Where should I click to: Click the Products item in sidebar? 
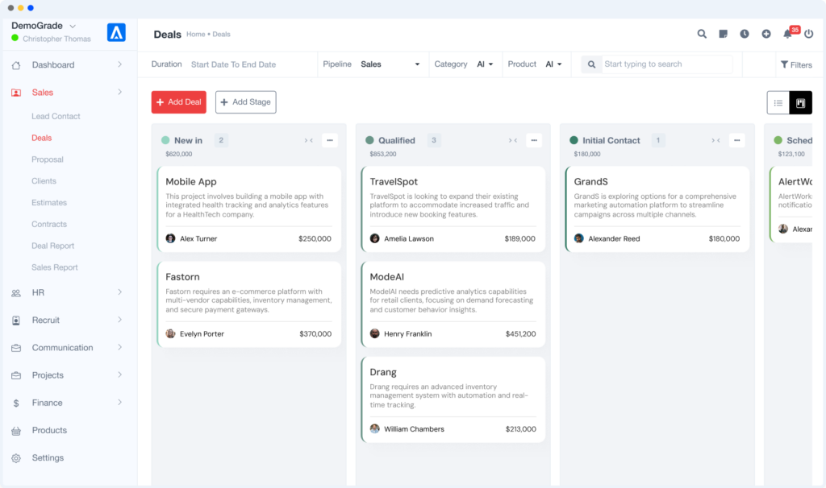(49, 430)
